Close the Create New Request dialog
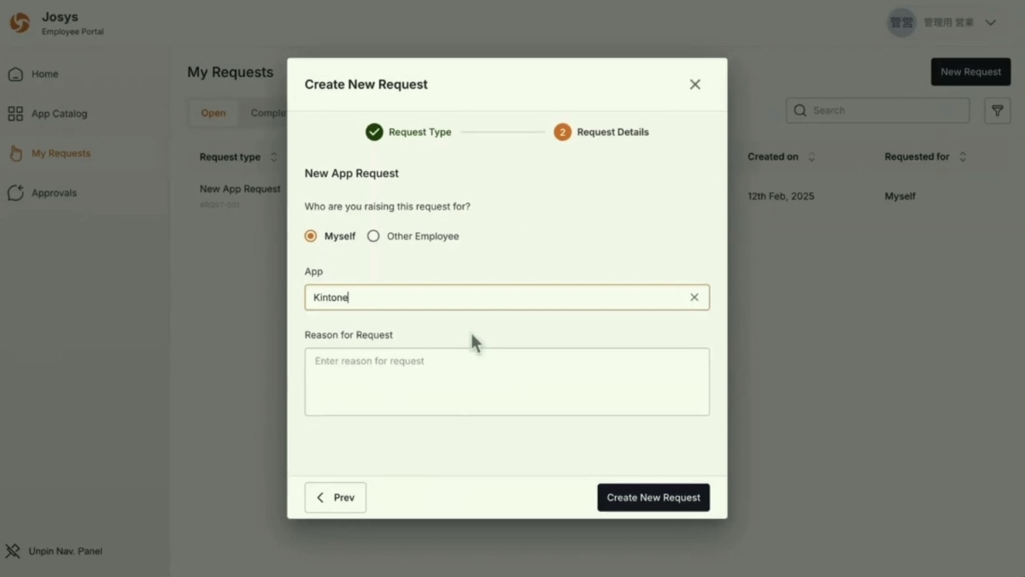Viewport: 1025px width, 577px height. tap(695, 85)
